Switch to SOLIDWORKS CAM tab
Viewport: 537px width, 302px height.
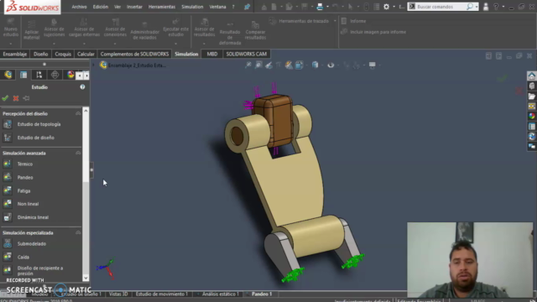click(x=246, y=54)
